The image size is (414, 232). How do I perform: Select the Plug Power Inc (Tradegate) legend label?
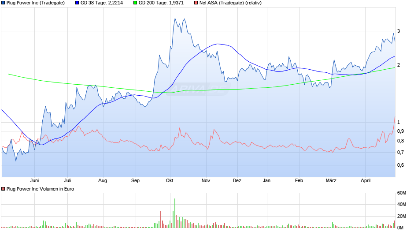[36, 3]
